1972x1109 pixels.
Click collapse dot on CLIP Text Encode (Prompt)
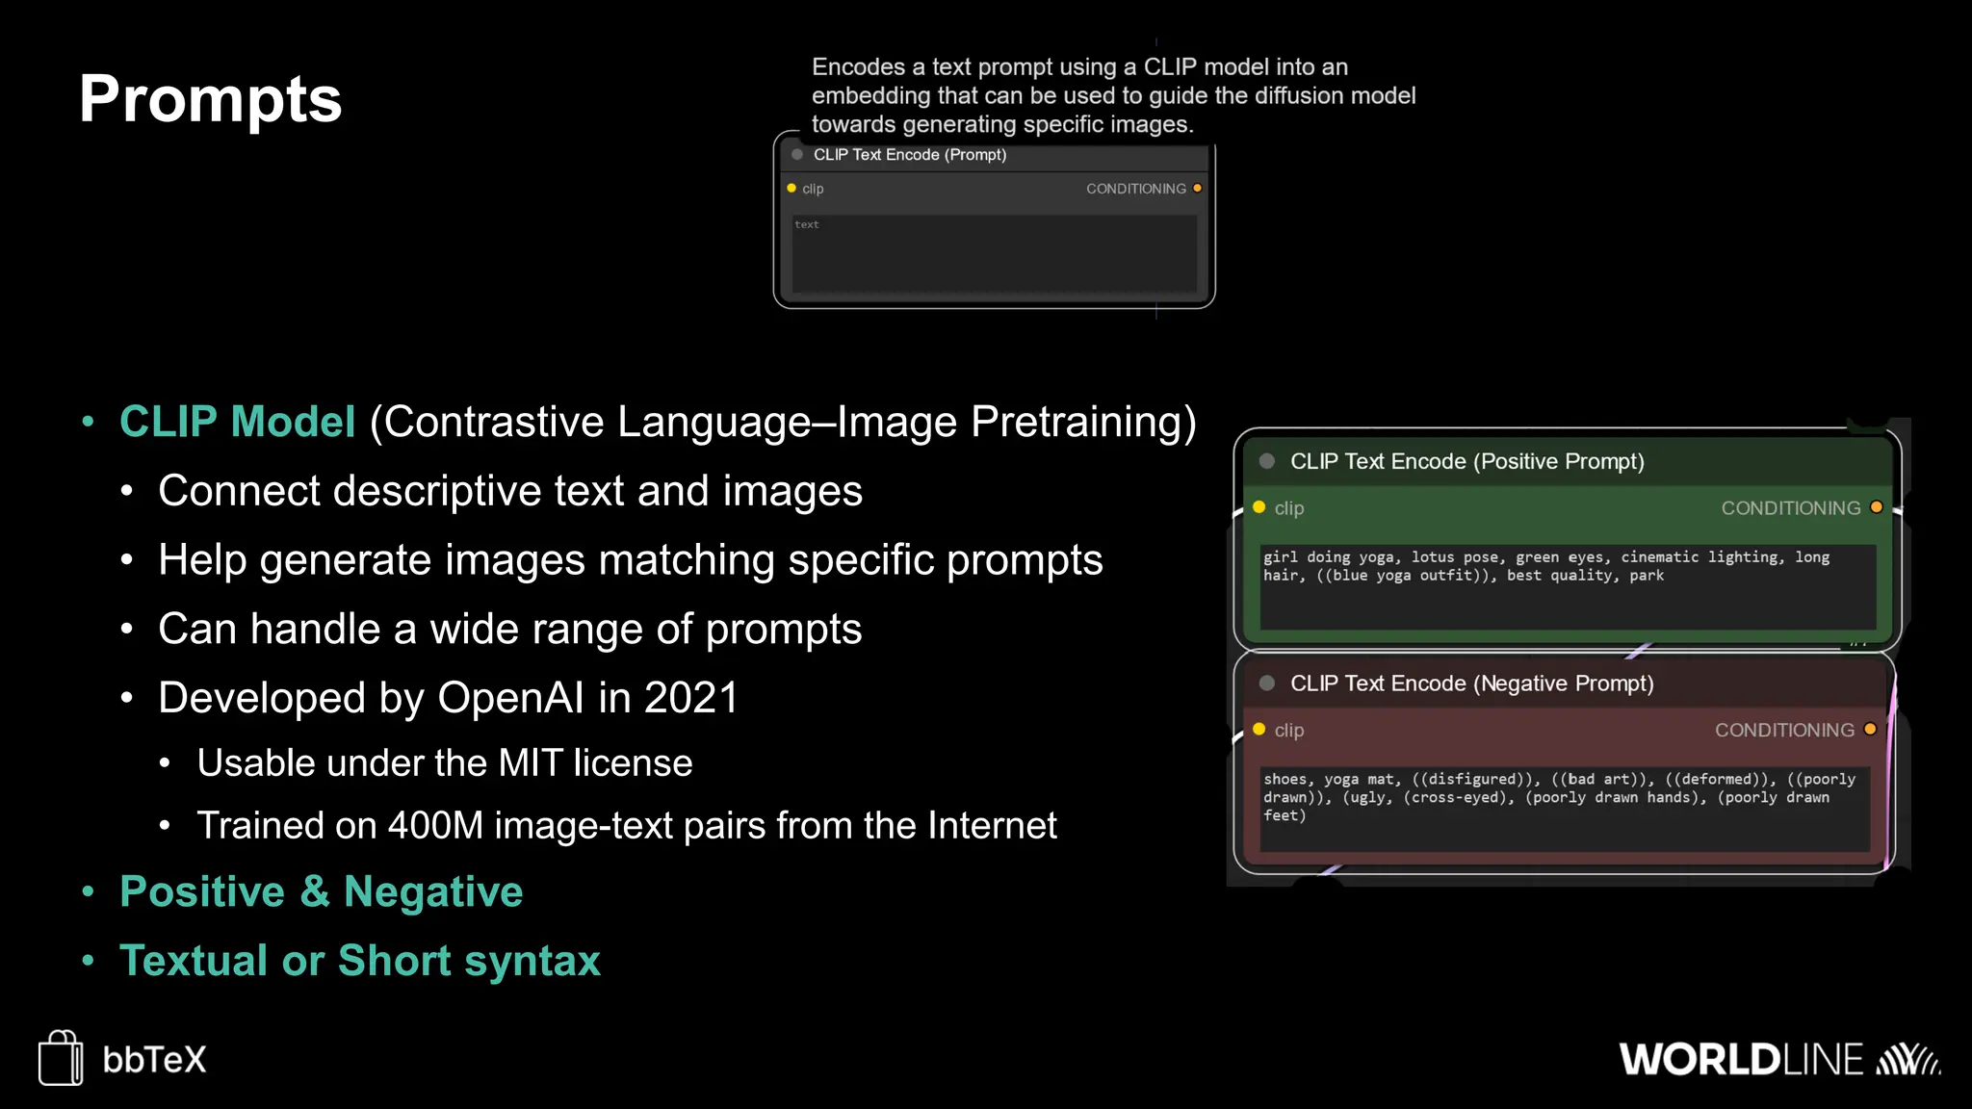797,155
